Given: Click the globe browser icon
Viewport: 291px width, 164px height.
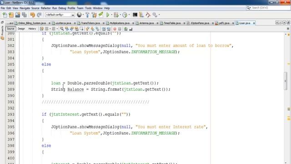Looking at the screenshot, I should coord(79,15).
